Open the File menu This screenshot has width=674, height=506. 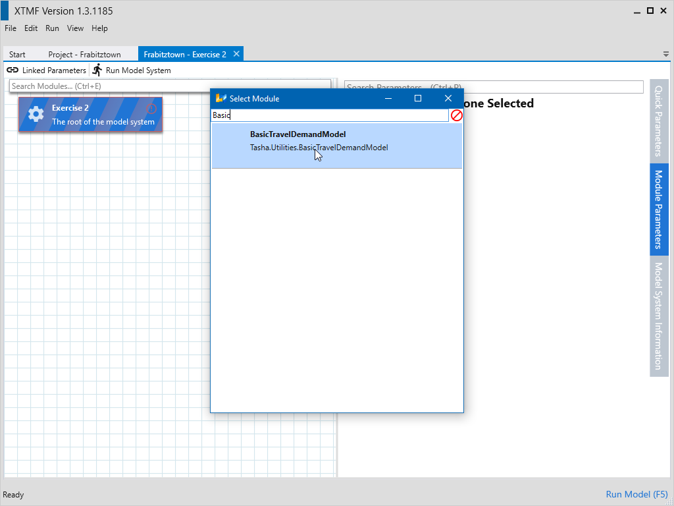11,28
